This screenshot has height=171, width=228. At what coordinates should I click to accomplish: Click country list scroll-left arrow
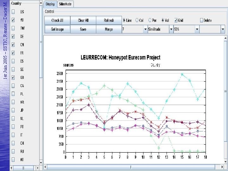[x=12, y=168]
